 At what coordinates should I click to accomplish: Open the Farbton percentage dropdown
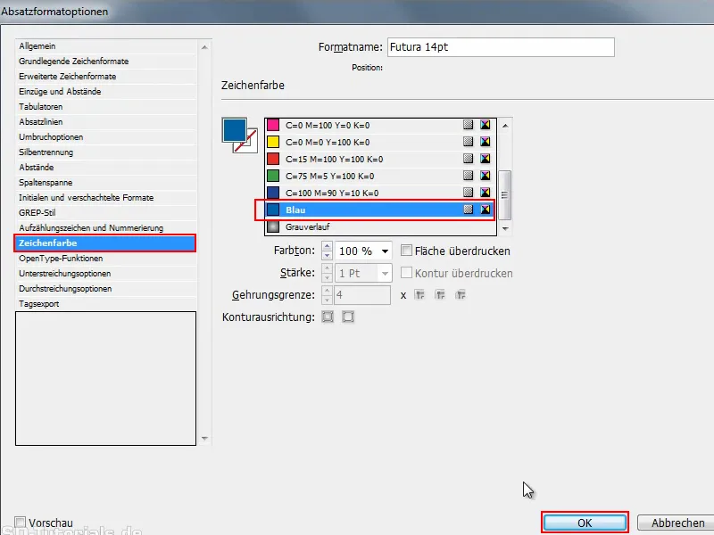(x=385, y=251)
